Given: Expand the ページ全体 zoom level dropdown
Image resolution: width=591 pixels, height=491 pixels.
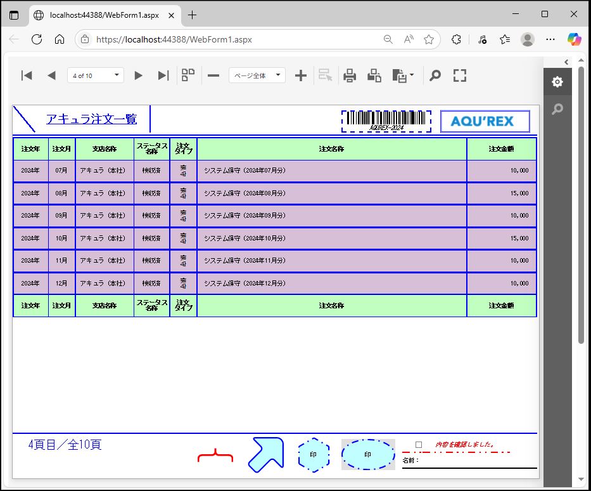Looking at the screenshot, I should [257, 75].
